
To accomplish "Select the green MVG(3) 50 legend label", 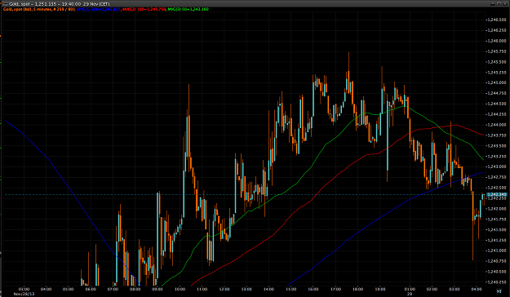I will pyautogui.click(x=188, y=9).
